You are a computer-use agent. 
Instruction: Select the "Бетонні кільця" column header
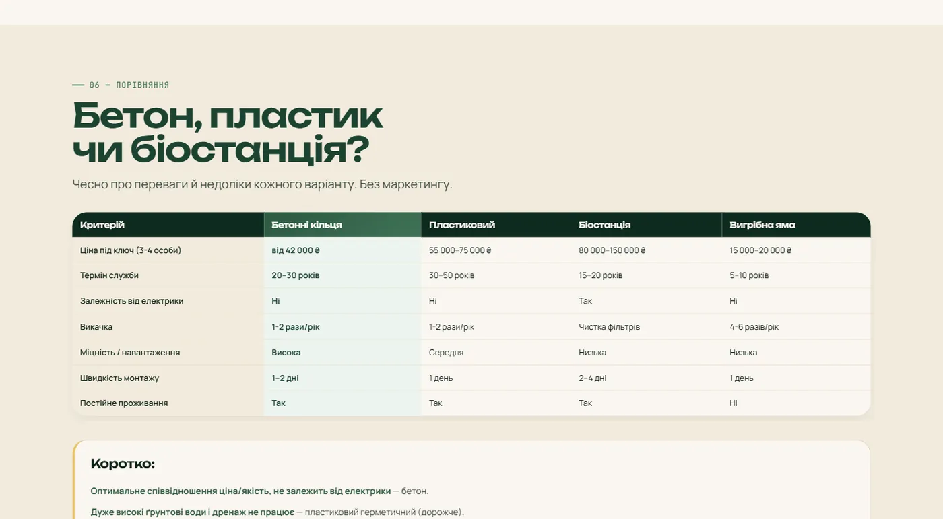306,225
